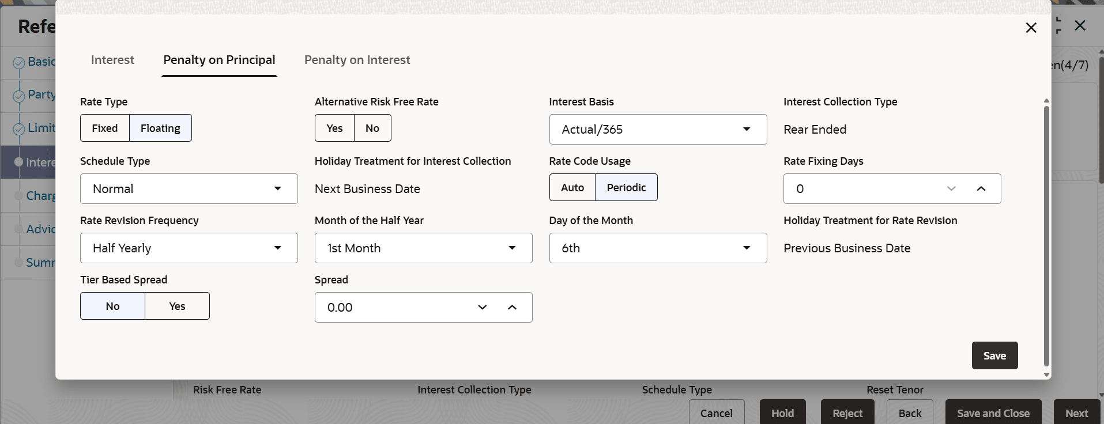
Task: Click the dialog scrollbar down arrow
Action: coord(1046,375)
